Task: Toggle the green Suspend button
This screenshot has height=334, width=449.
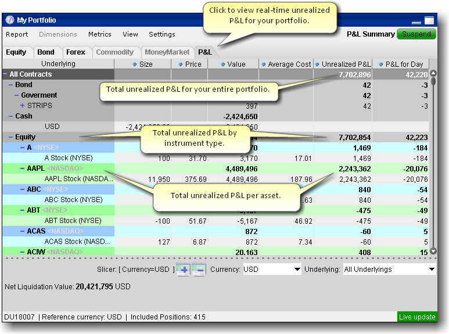Action: coord(416,34)
